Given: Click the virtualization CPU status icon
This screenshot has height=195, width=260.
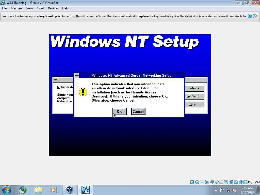Looking at the screenshot, I should click(236, 182).
